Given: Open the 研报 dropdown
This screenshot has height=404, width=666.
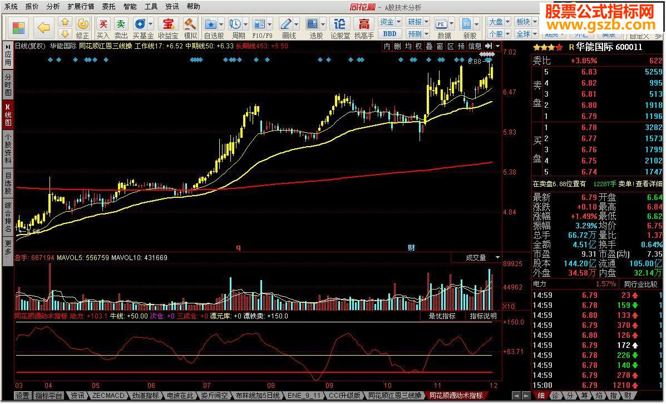Looking at the screenshot, I should pyautogui.click(x=417, y=22).
